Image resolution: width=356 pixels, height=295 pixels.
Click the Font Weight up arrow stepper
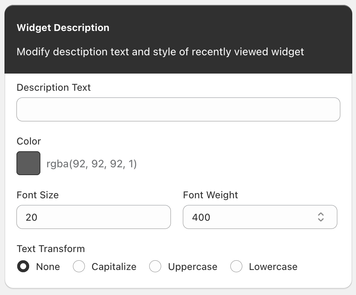pos(321,214)
